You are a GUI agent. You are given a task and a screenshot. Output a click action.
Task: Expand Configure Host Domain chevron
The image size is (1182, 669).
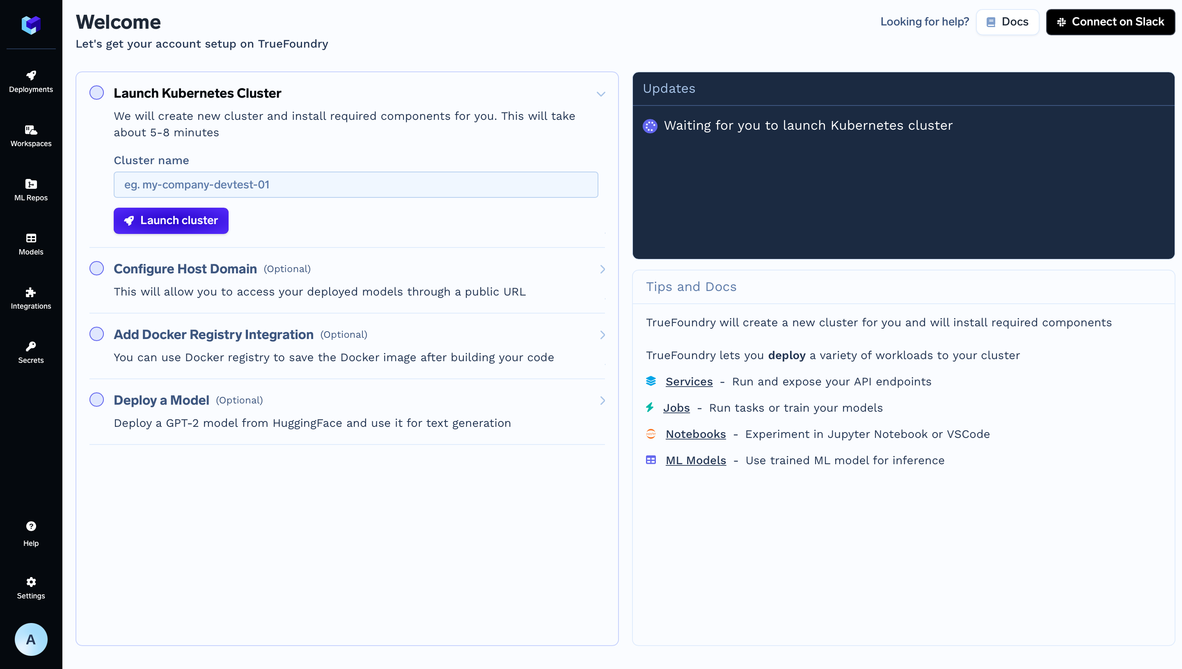coord(602,269)
